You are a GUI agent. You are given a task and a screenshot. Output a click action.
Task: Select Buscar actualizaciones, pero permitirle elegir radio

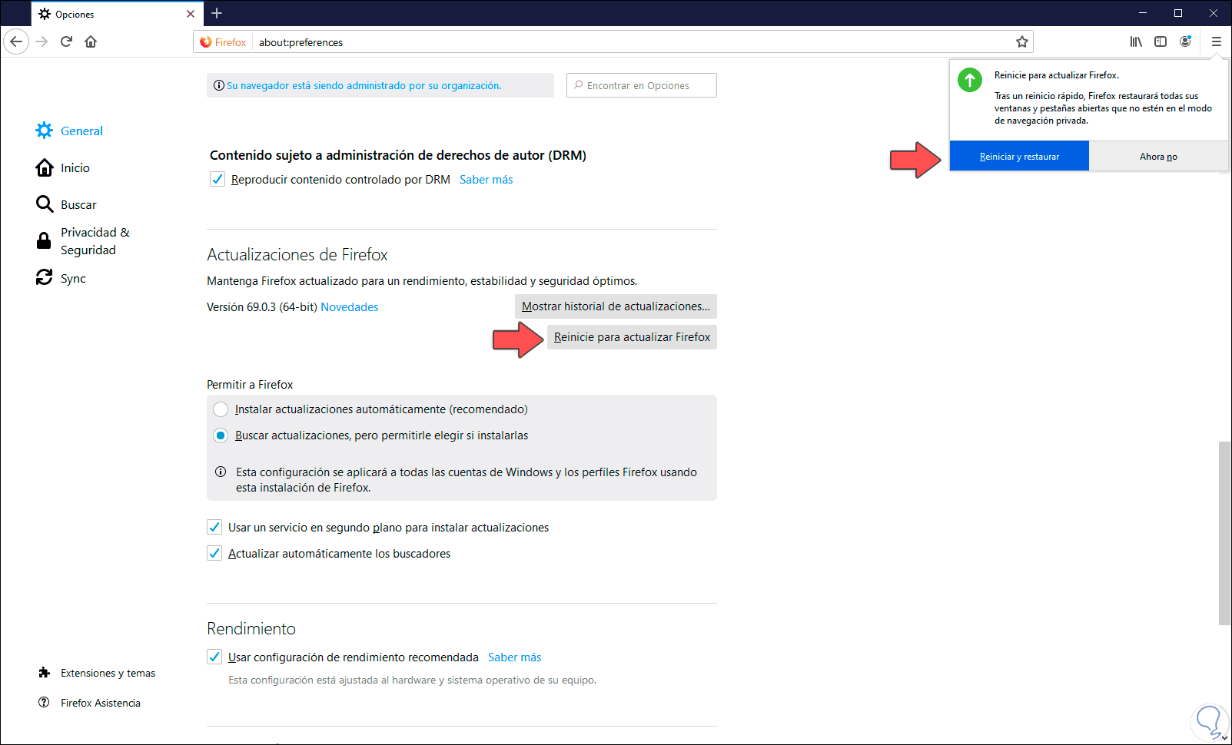point(221,435)
